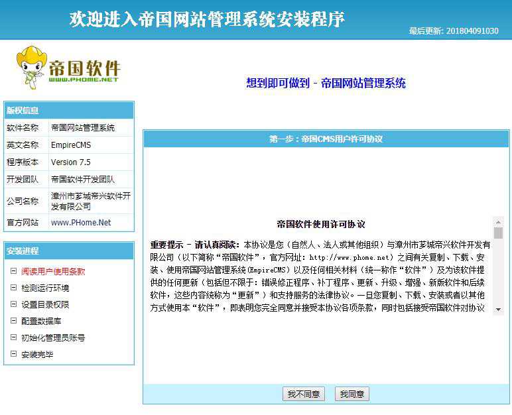Click the 帝国网站管理系统 software name cell
The image size is (512, 415).
[x=91, y=128]
